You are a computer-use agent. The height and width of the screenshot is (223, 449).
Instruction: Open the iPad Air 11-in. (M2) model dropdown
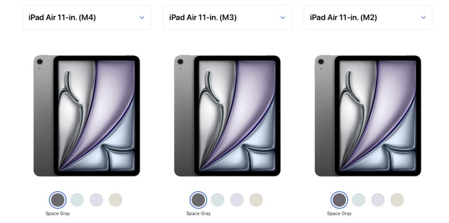[368, 17]
